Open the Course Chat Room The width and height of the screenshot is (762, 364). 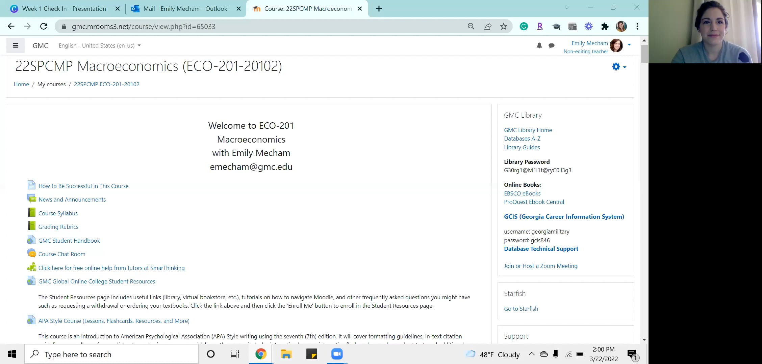(x=61, y=254)
